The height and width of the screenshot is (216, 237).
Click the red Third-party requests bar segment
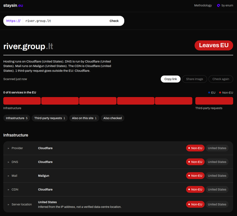point(214,101)
